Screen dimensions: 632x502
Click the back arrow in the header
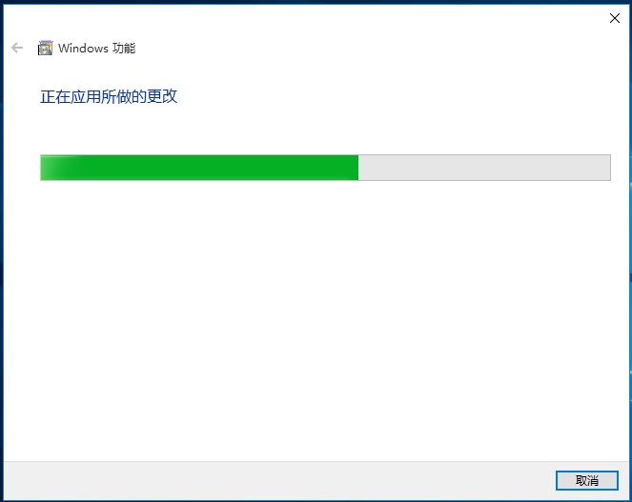pos(17,48)
